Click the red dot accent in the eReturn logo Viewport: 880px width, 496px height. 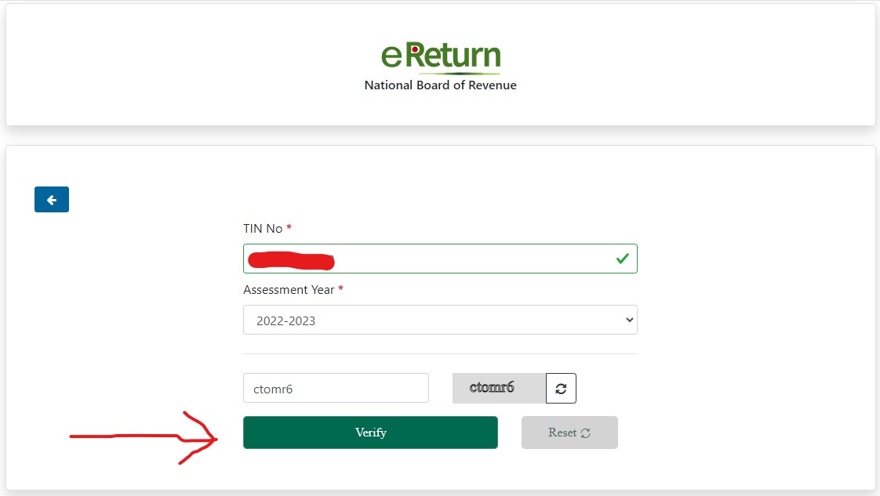click(x=413, y=47)
